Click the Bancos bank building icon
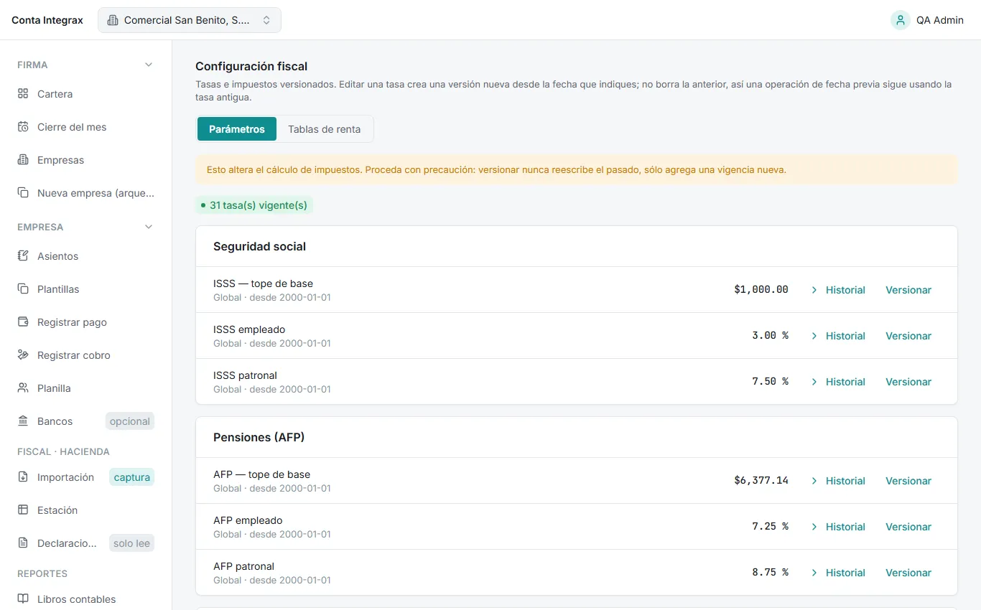This screenshot has width=981, height=610. [23, 421]
